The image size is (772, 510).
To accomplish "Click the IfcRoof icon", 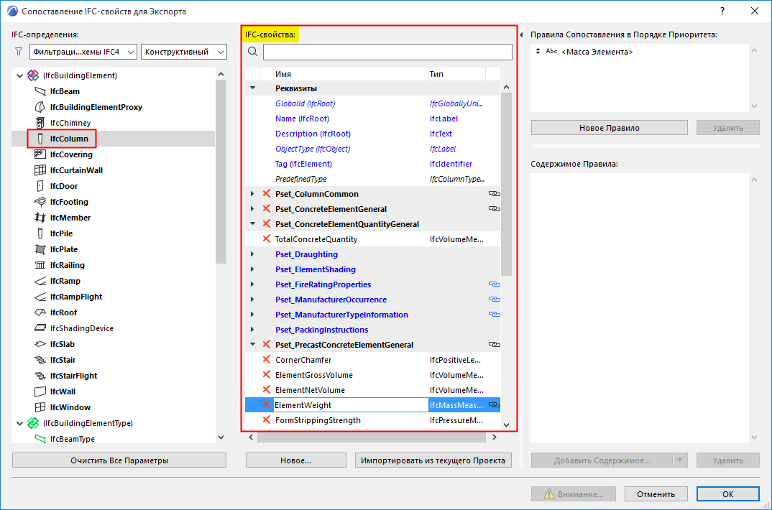I will [40, 312].
